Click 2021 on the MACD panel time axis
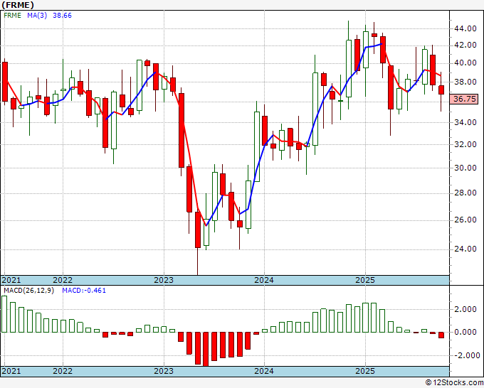This screenshot has width=484, height=388. tap(11, 371)
